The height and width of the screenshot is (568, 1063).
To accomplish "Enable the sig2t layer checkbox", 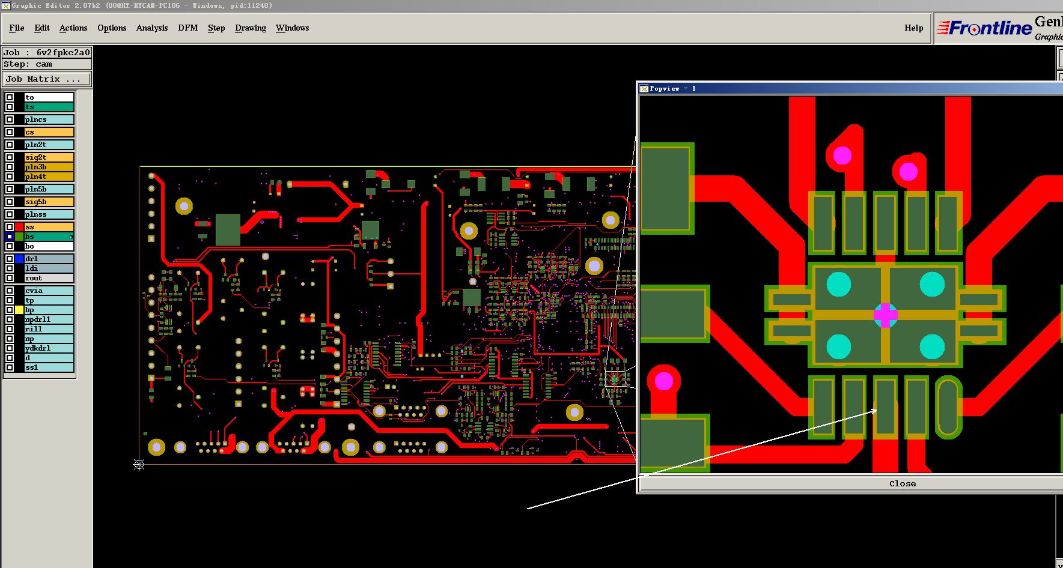I will [x=10, y=157].
